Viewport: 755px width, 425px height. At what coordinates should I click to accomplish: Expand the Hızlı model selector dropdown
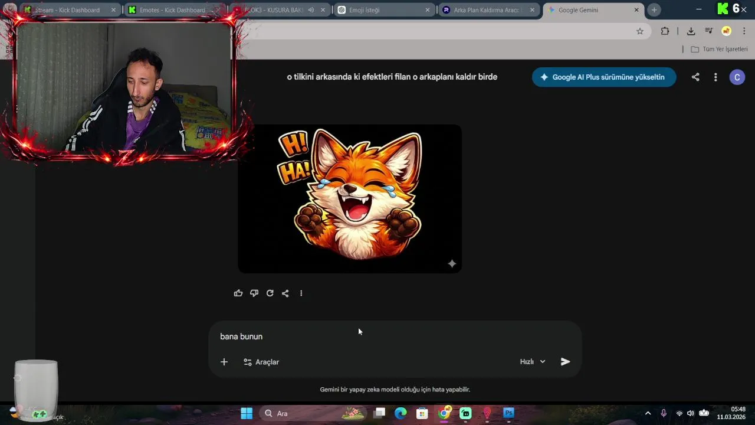(533, 362)
